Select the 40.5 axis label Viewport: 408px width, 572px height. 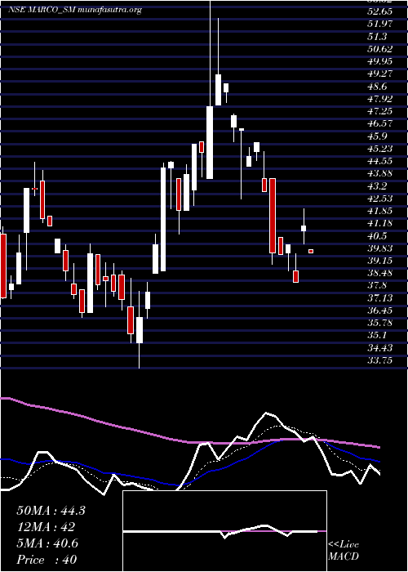tap(377, 236)
